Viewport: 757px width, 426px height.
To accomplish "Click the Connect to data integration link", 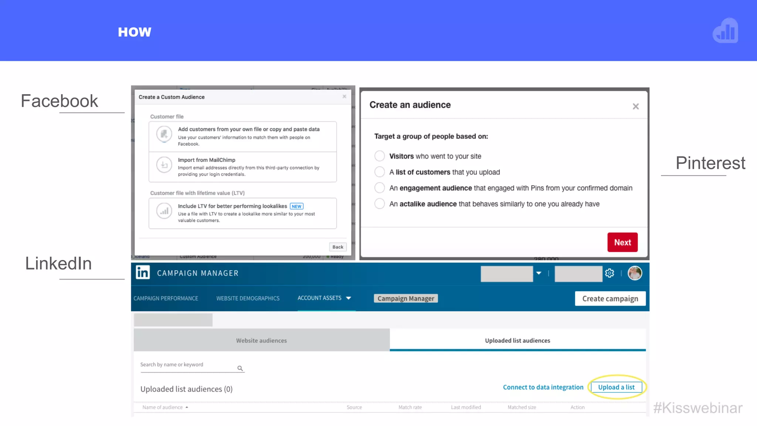I will tap(543, 387).
